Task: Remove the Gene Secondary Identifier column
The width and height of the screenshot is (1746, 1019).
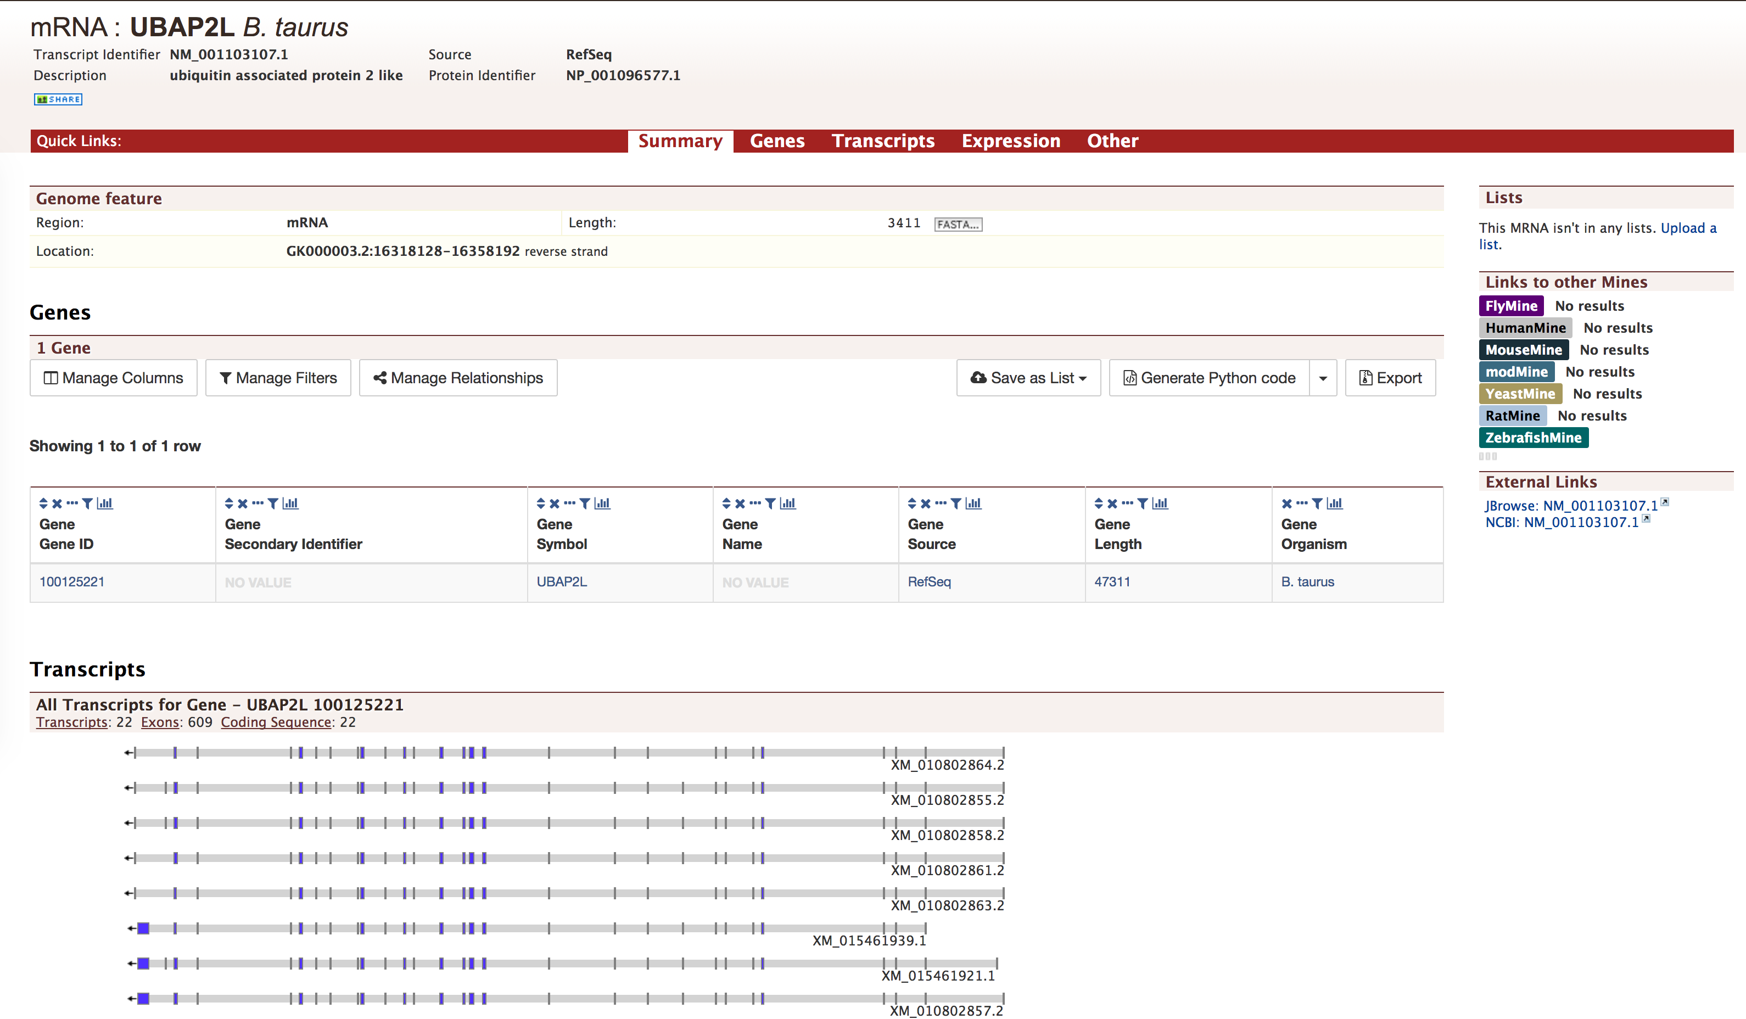Action: click(x=243, y=503)
